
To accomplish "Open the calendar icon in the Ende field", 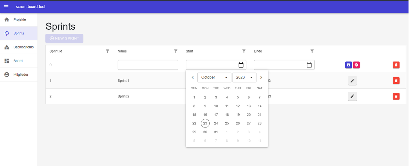I will click(309, 65).
